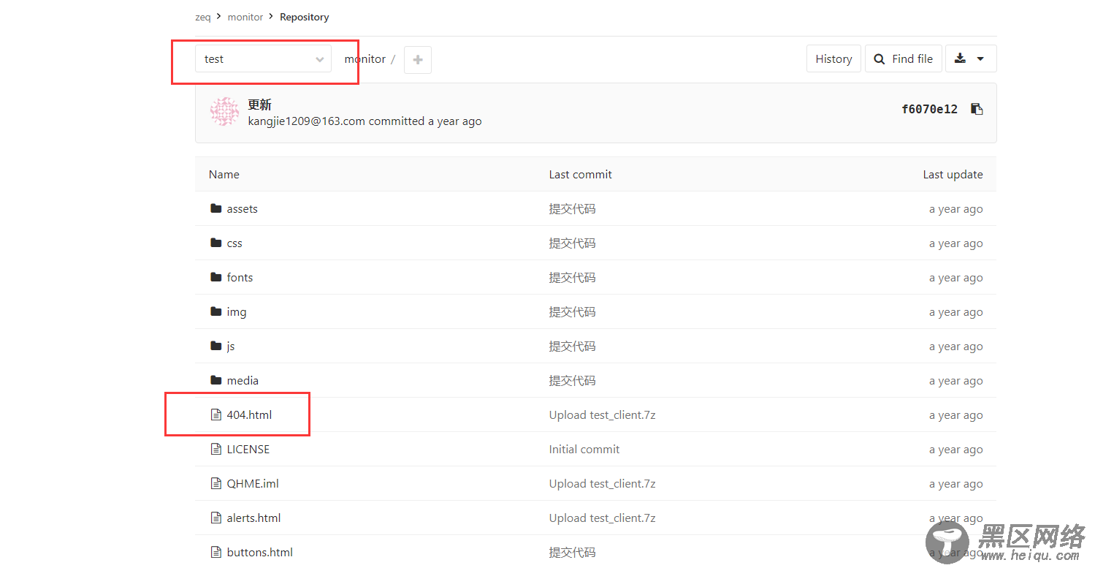Open the 404.html file
This screenshot has height=568, width=1095.
(x=249, y=415)
